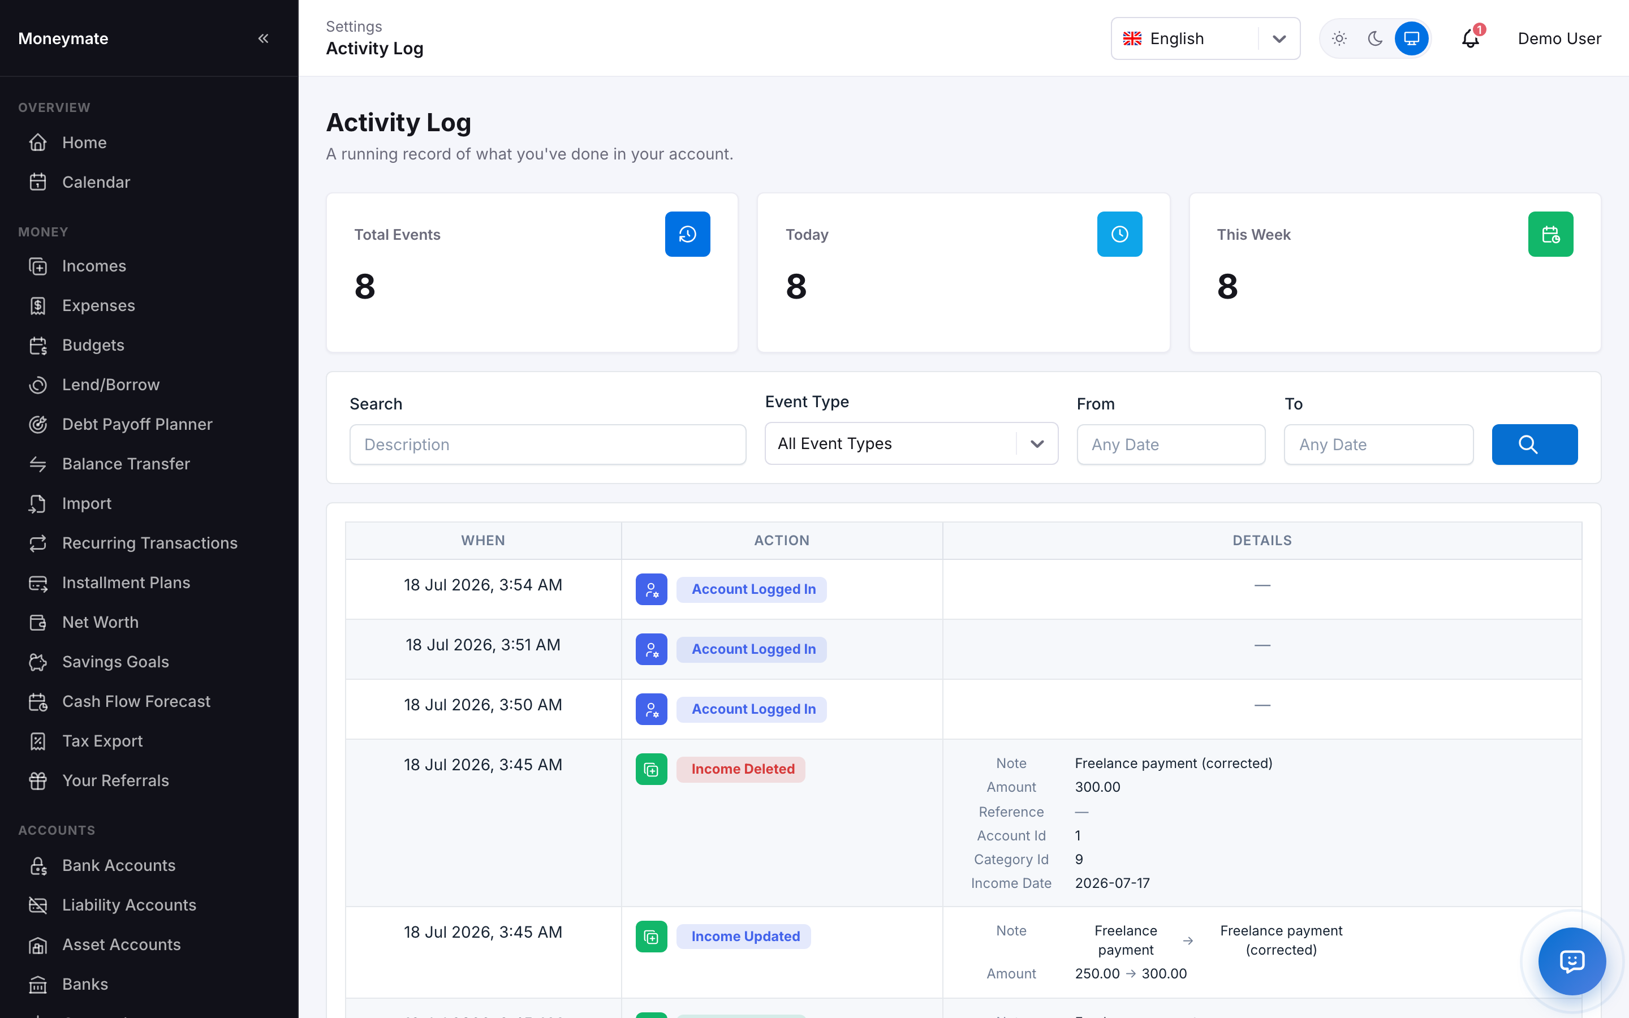Collapse the sidebar with the double-chevron icon

(263, 38)
